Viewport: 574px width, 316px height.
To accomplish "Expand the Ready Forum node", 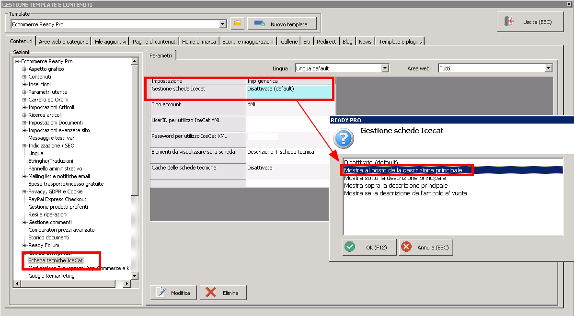I will click(24, 246).
